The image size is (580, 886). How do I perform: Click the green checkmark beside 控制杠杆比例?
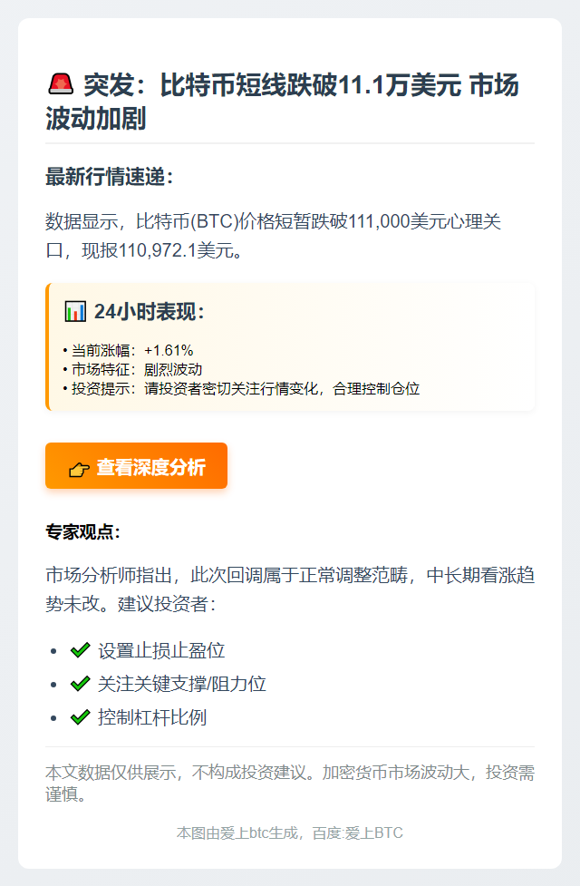(x=79, y=719)
